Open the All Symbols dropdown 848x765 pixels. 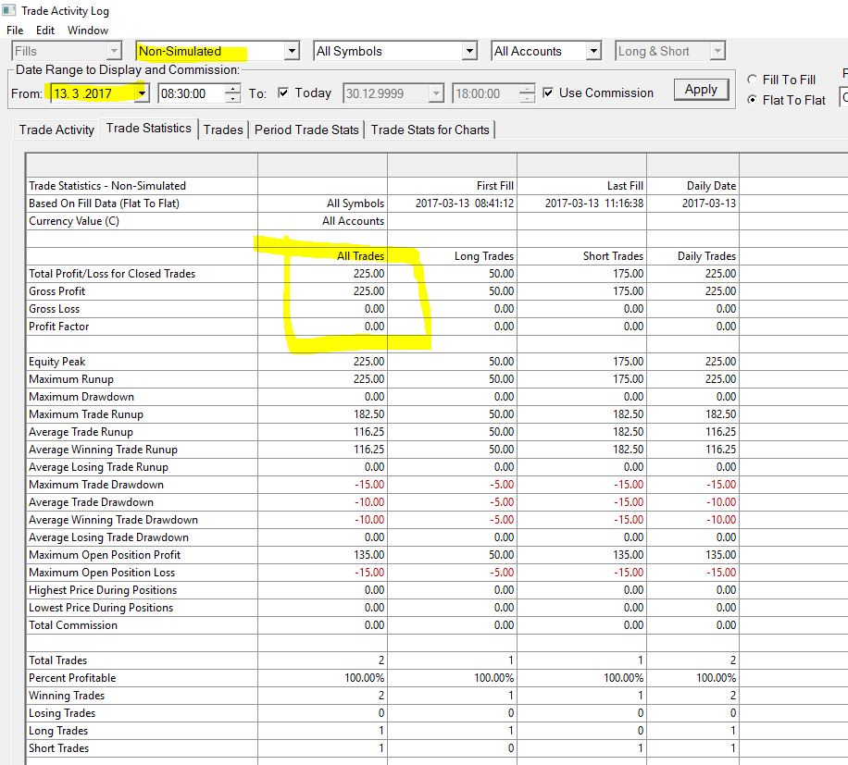469,51
